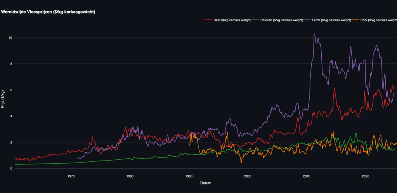Click the 10 y-axis tick label
This screenshot has height=193, width=397.
pos(10,38)
